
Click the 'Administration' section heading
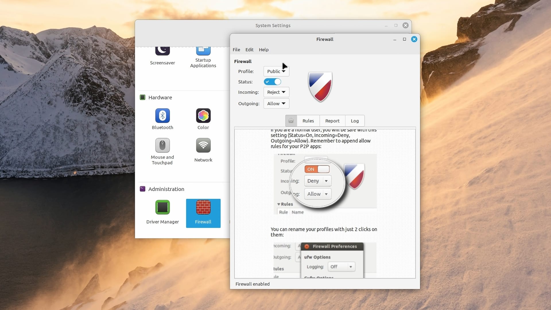coord(166,189)
